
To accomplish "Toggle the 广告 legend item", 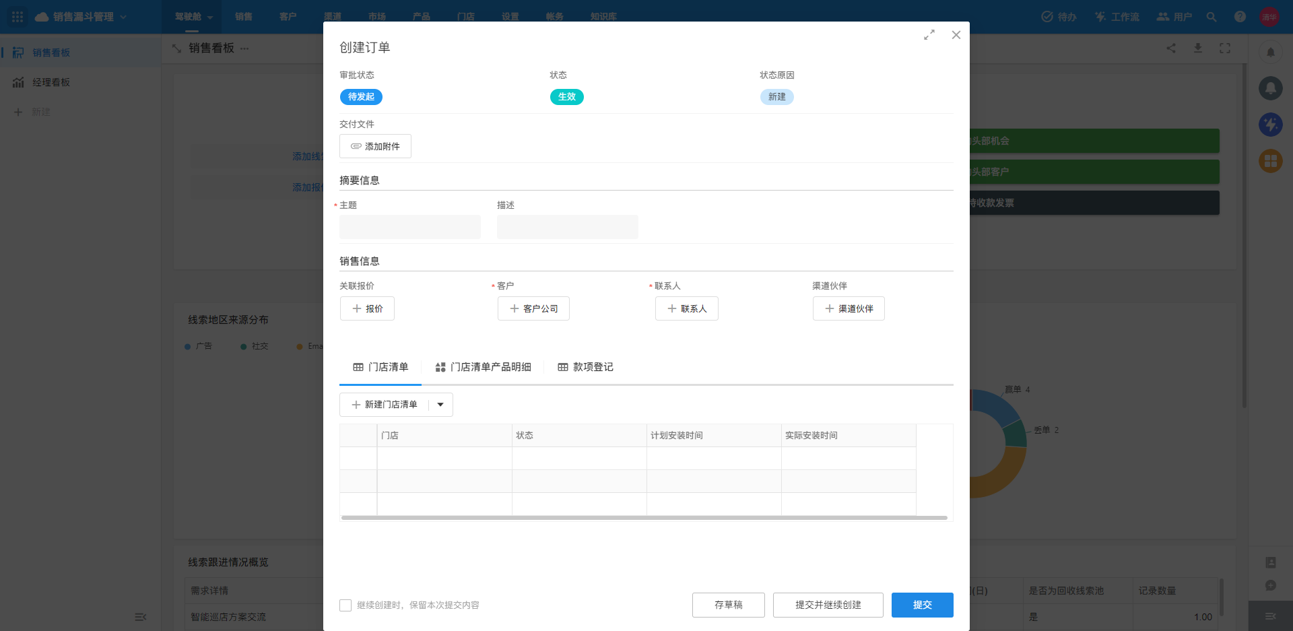I will [198, 346].
